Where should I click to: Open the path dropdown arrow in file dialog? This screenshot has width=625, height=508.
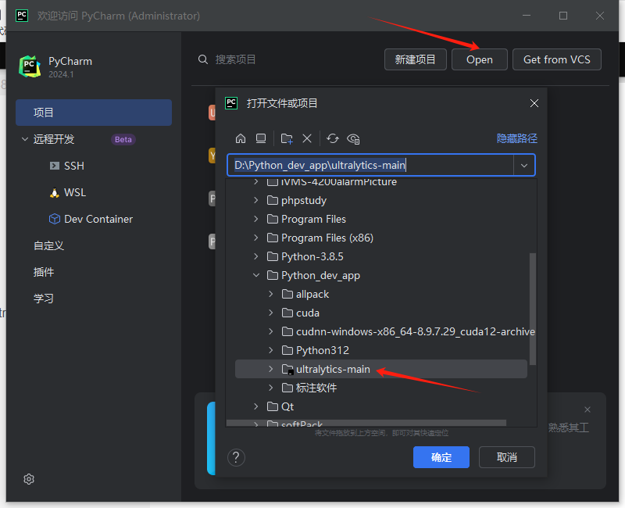click(x=524, y=165)
